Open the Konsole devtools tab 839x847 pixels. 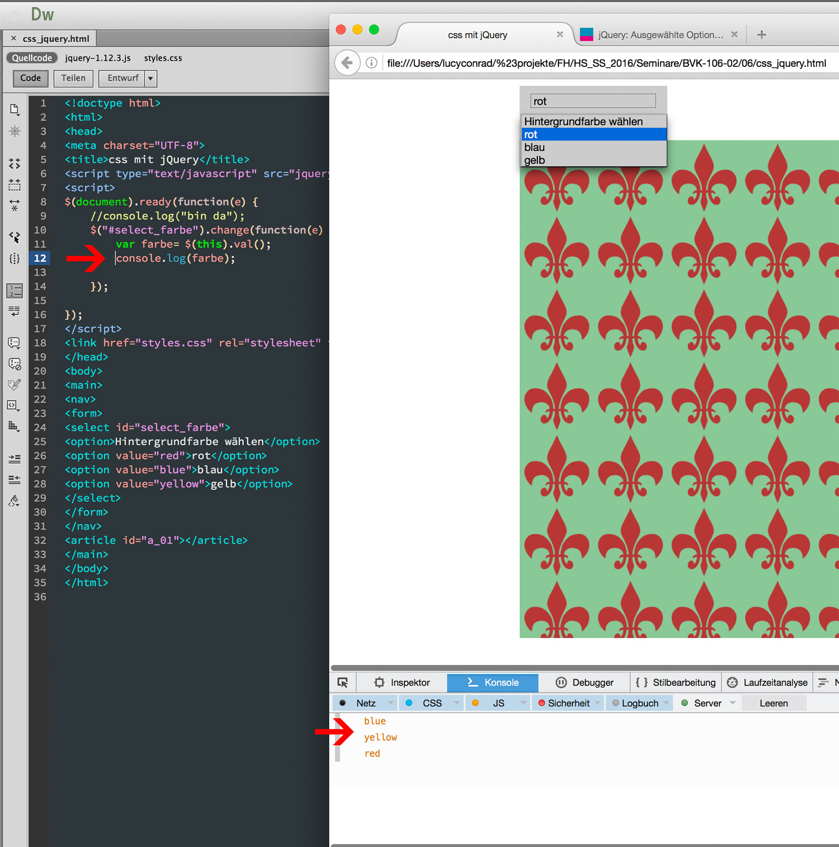(493, 683)
